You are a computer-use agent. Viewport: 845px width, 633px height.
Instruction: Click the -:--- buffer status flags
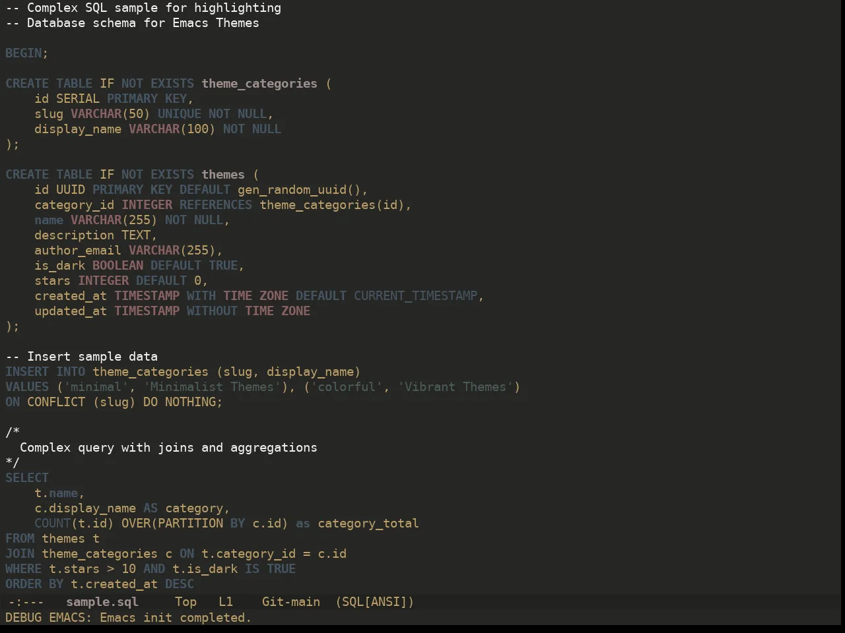(x=26, y=601)
